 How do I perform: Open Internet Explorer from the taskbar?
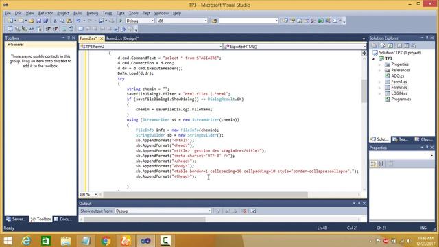point(26,241)
